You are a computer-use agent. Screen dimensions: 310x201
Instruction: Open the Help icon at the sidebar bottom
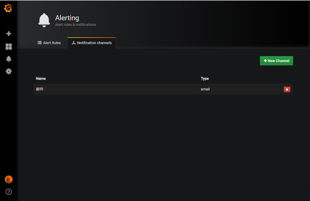8,192
